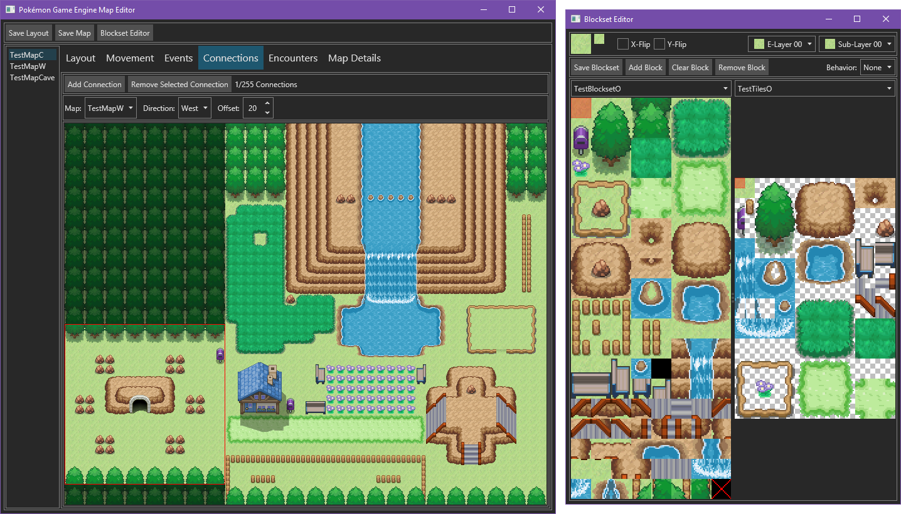Choose the orange tile in TestTilesO tileset
The image size is (901, 514).
[x=740, y=183]
